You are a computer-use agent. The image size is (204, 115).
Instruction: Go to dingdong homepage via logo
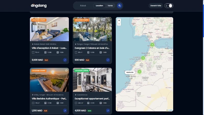pos(38,6)
